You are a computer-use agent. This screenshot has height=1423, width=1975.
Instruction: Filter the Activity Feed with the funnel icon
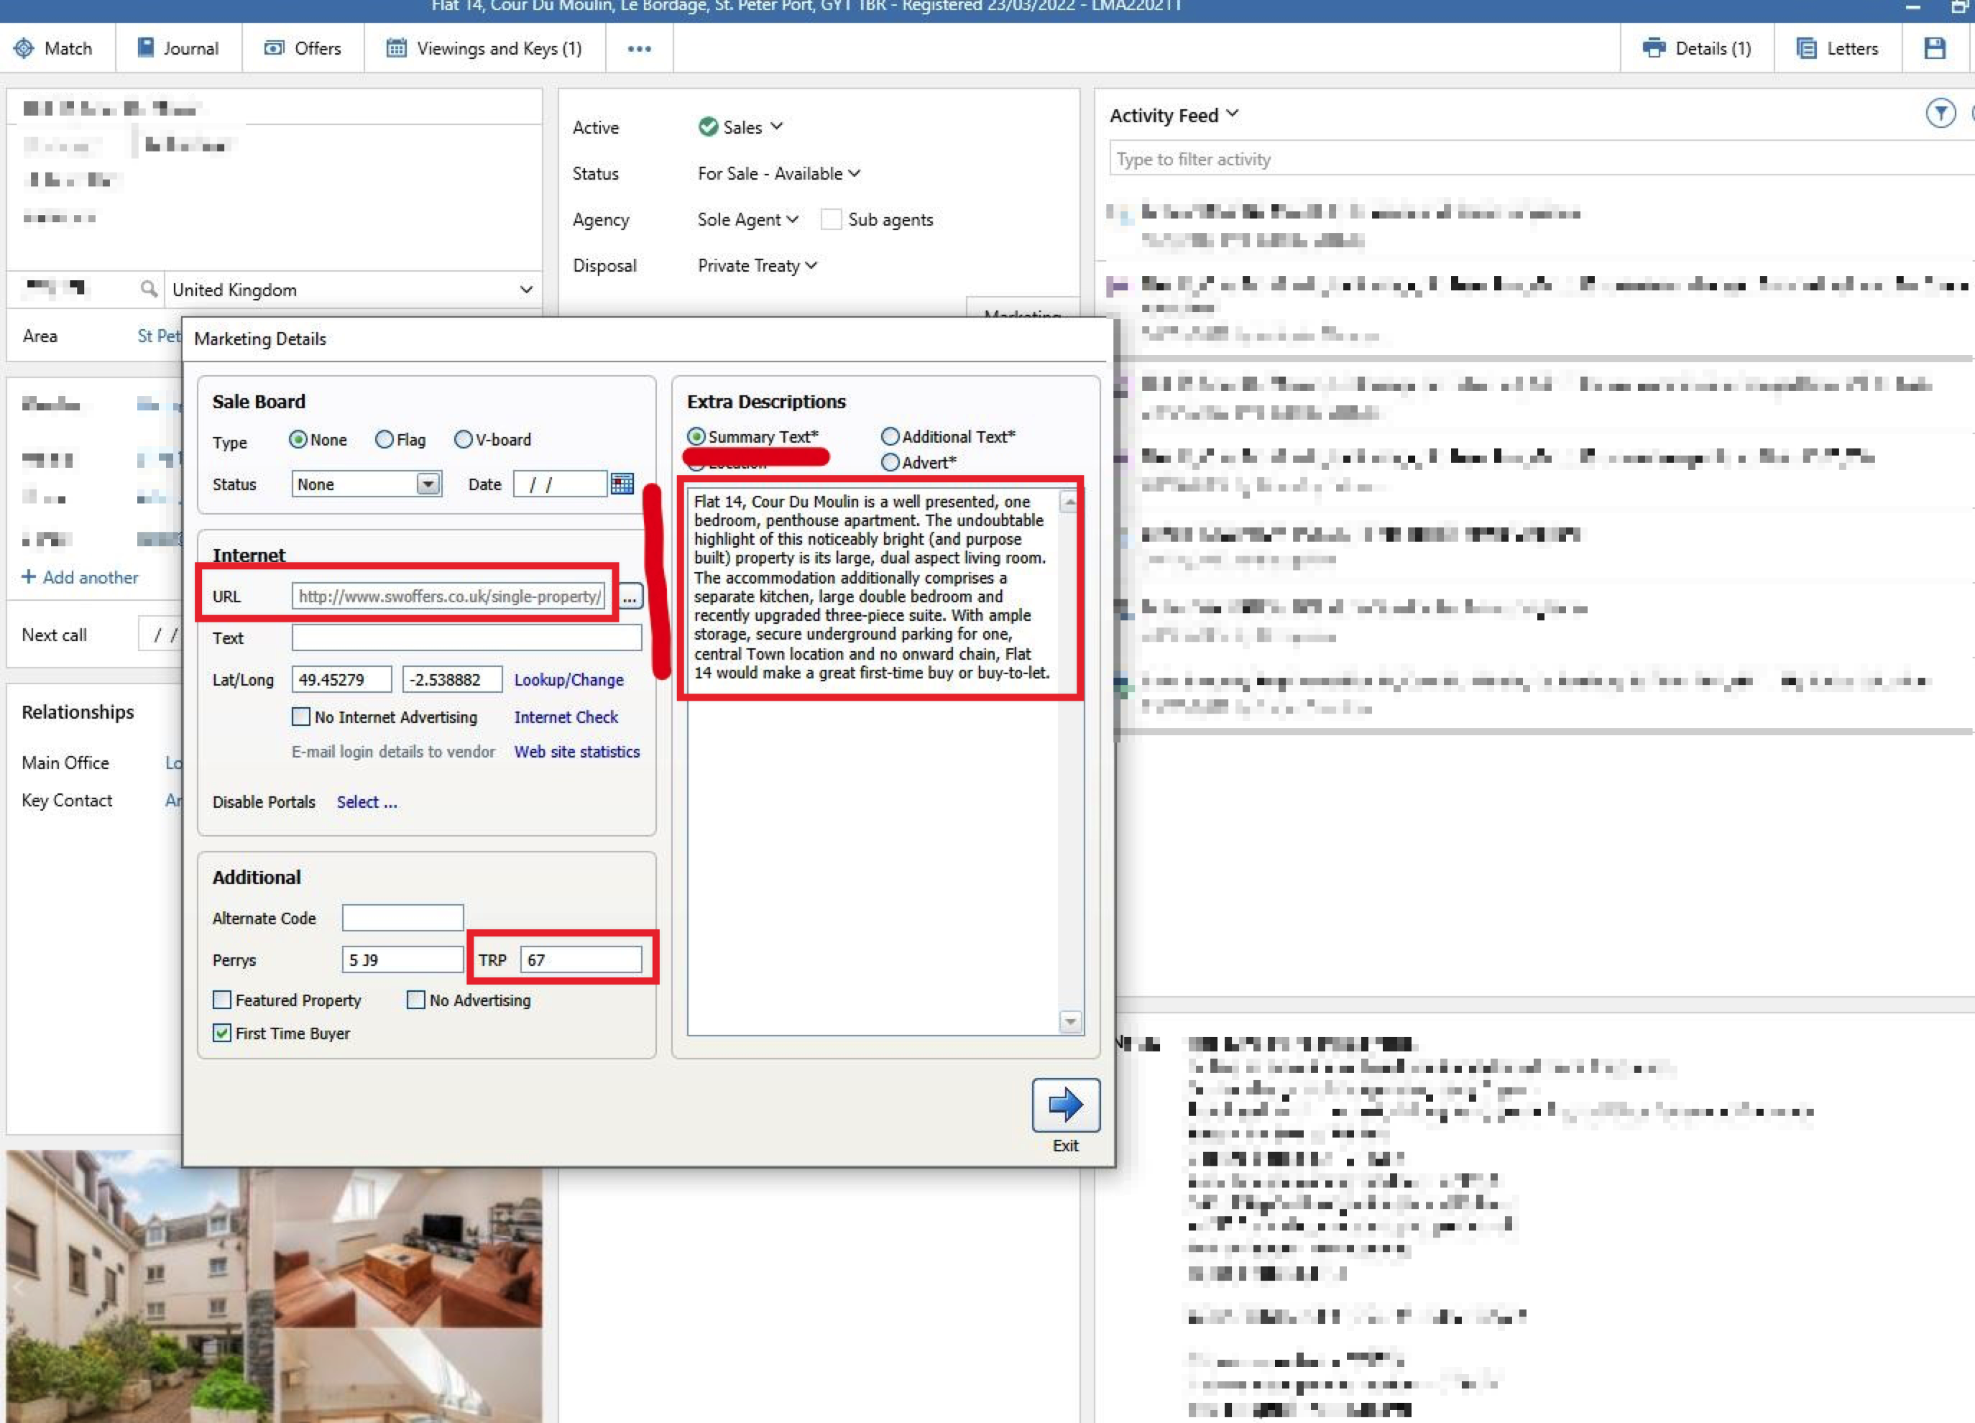tap(1941, 114)
